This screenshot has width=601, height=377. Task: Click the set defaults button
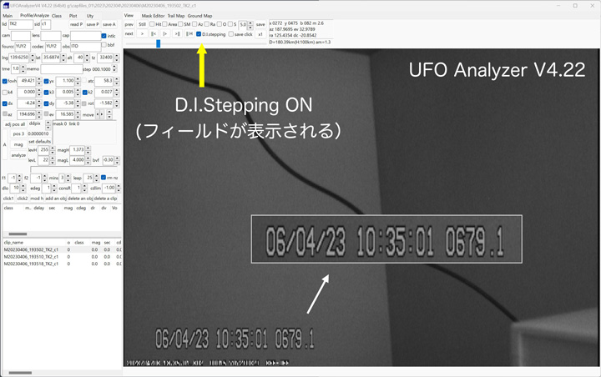[x=39, y=142]
